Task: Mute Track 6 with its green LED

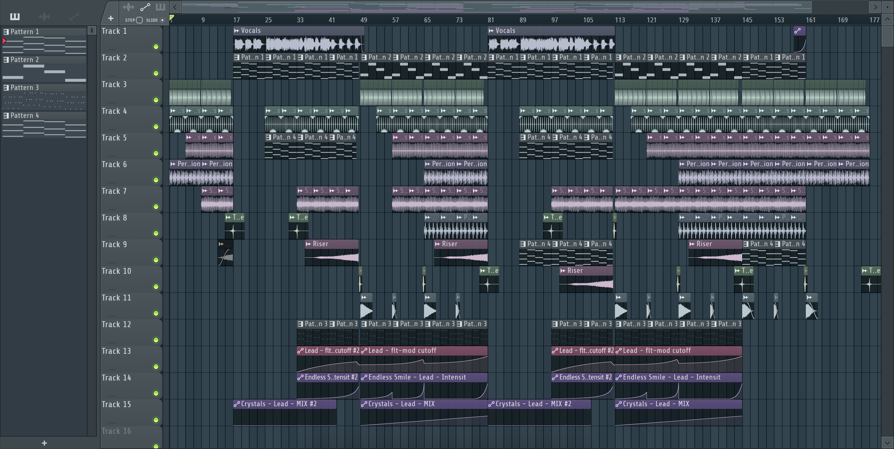Action: (156, 180)
